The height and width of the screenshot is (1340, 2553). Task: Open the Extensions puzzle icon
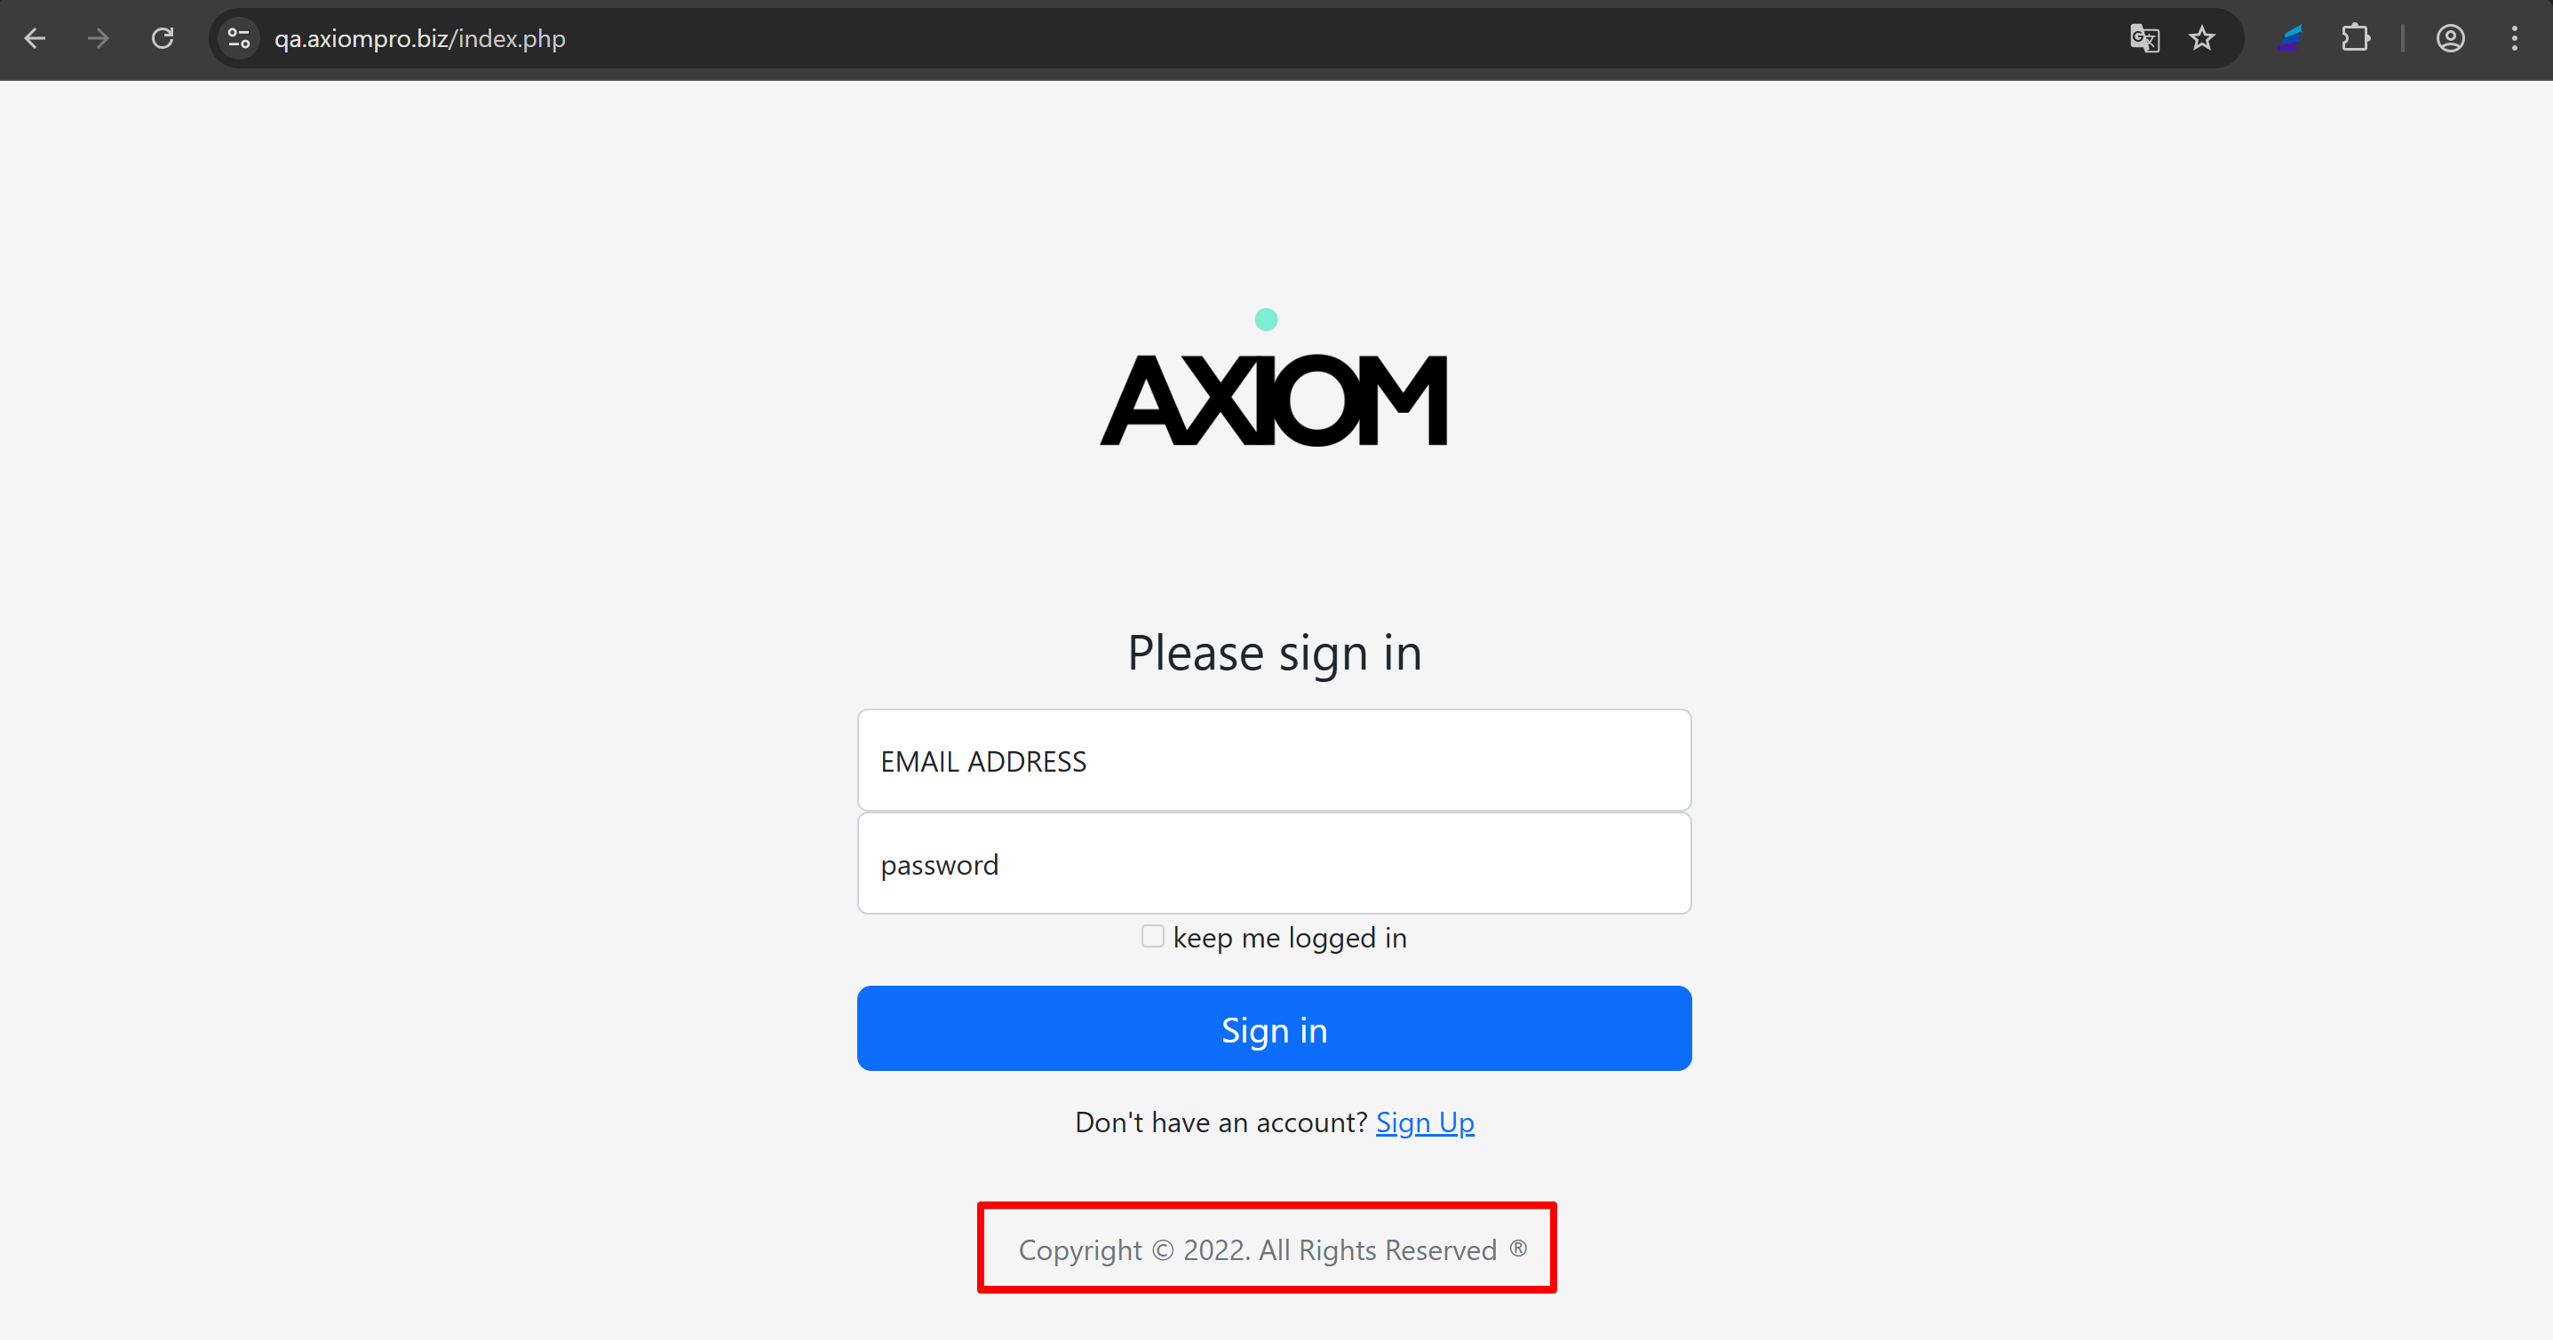(2356, 38)
